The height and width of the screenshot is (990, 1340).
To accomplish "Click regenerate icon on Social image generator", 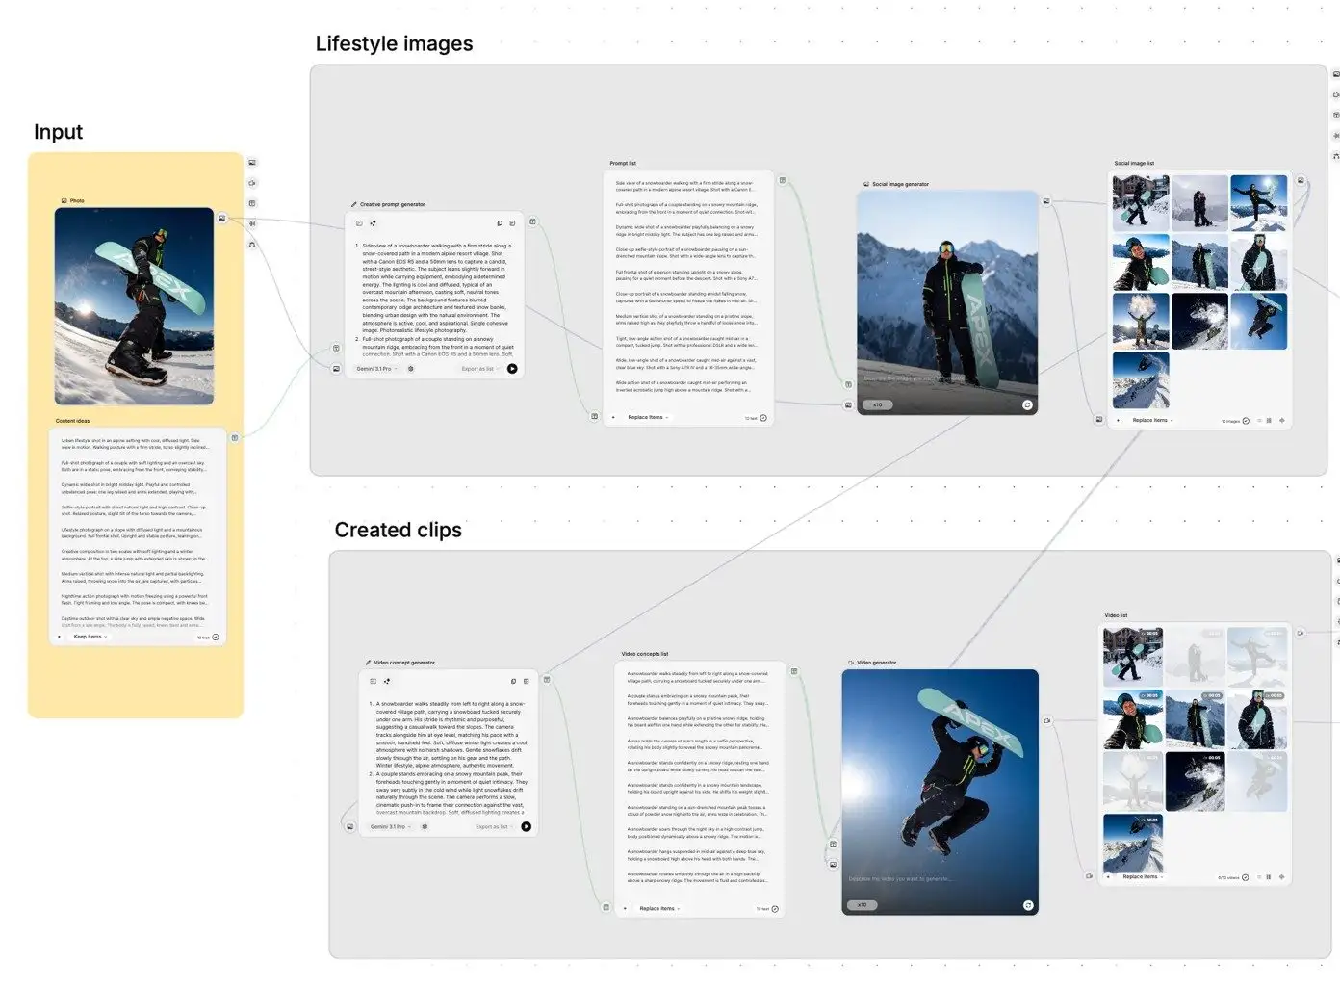I will point(1027,404).
